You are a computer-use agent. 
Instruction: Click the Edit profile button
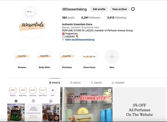[x=99, y=9]
